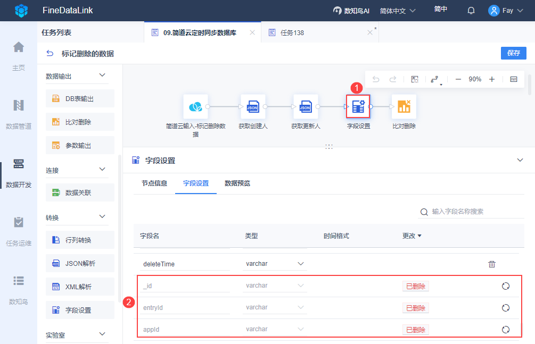Restore the deleted appId field
Image resolution: width=535 pixels, height=344 pixels.
(506, 330)
